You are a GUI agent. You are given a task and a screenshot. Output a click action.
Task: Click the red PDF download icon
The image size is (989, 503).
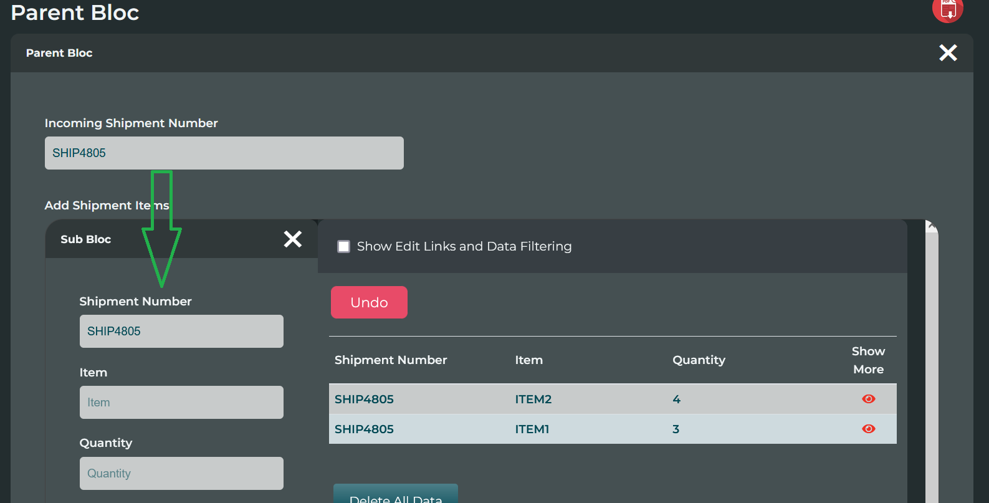pyautogui.click(x=947, y=9)
